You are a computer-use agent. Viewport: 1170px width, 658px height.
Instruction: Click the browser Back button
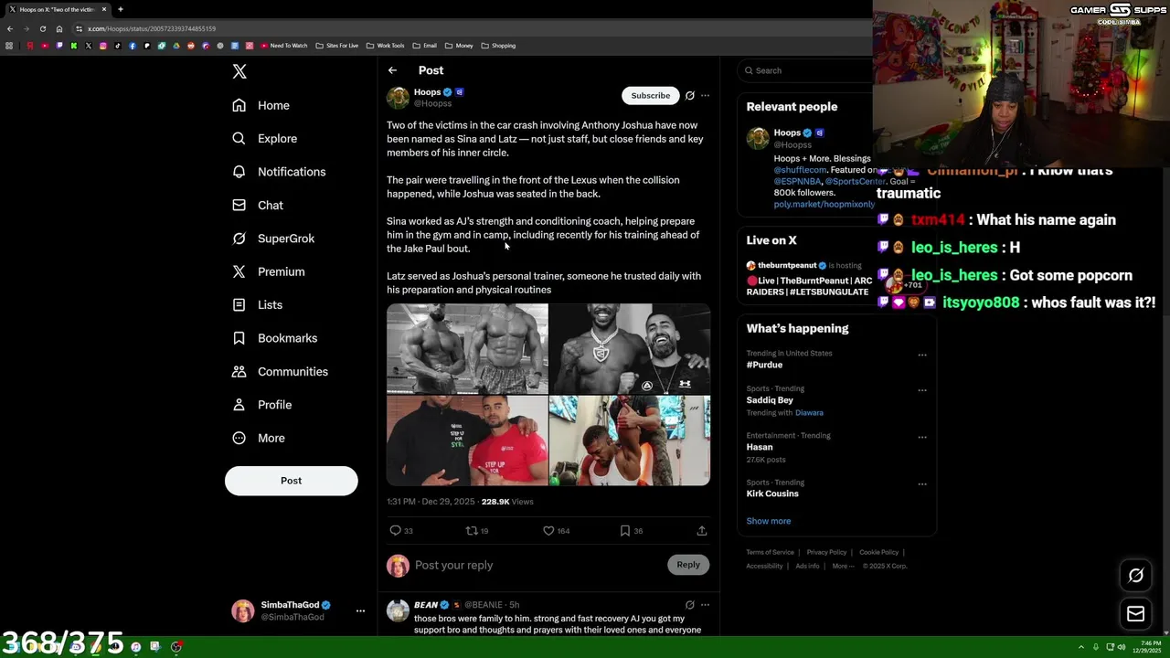[x=10, y=28]
